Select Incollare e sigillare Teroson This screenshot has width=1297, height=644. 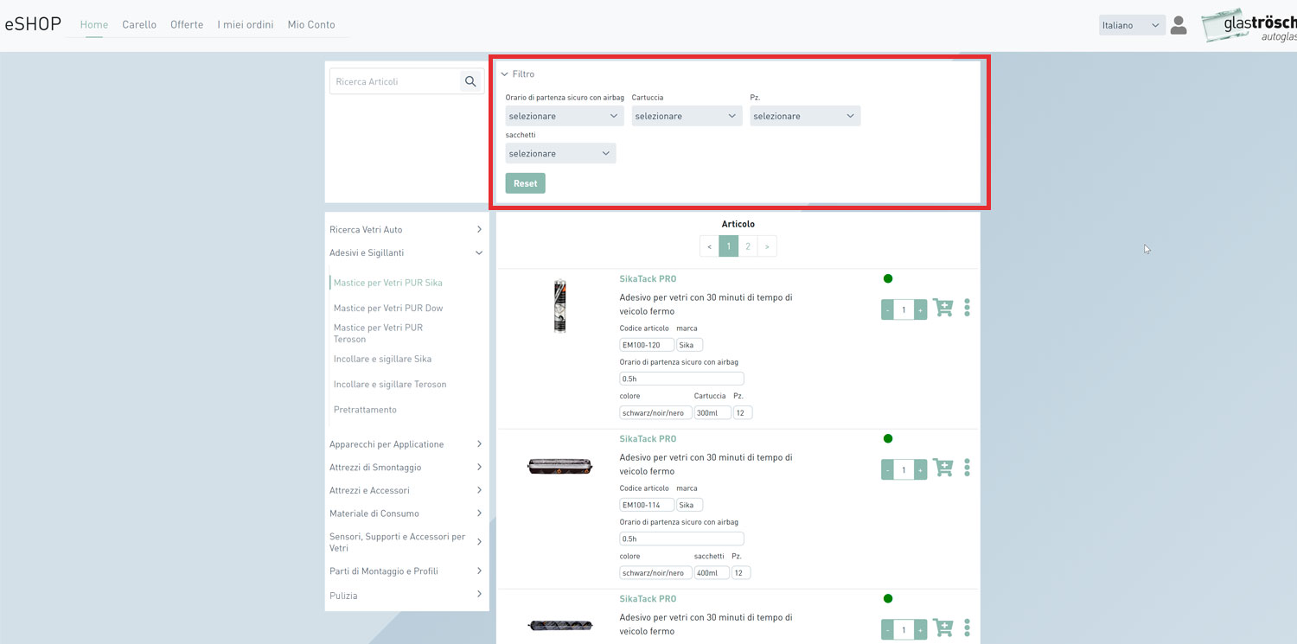[390, 384]
